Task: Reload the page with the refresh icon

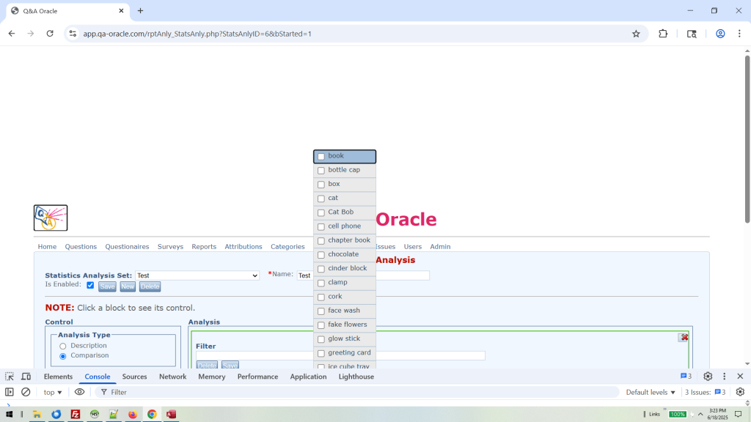Action: (50, 34)
